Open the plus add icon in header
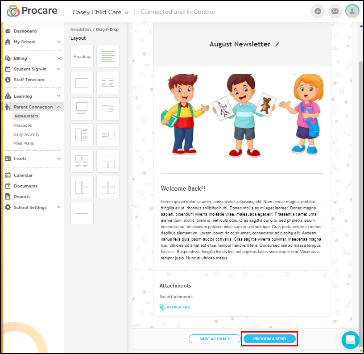The image size is (364, 354). pyautogui.click(x=318, y=11)
